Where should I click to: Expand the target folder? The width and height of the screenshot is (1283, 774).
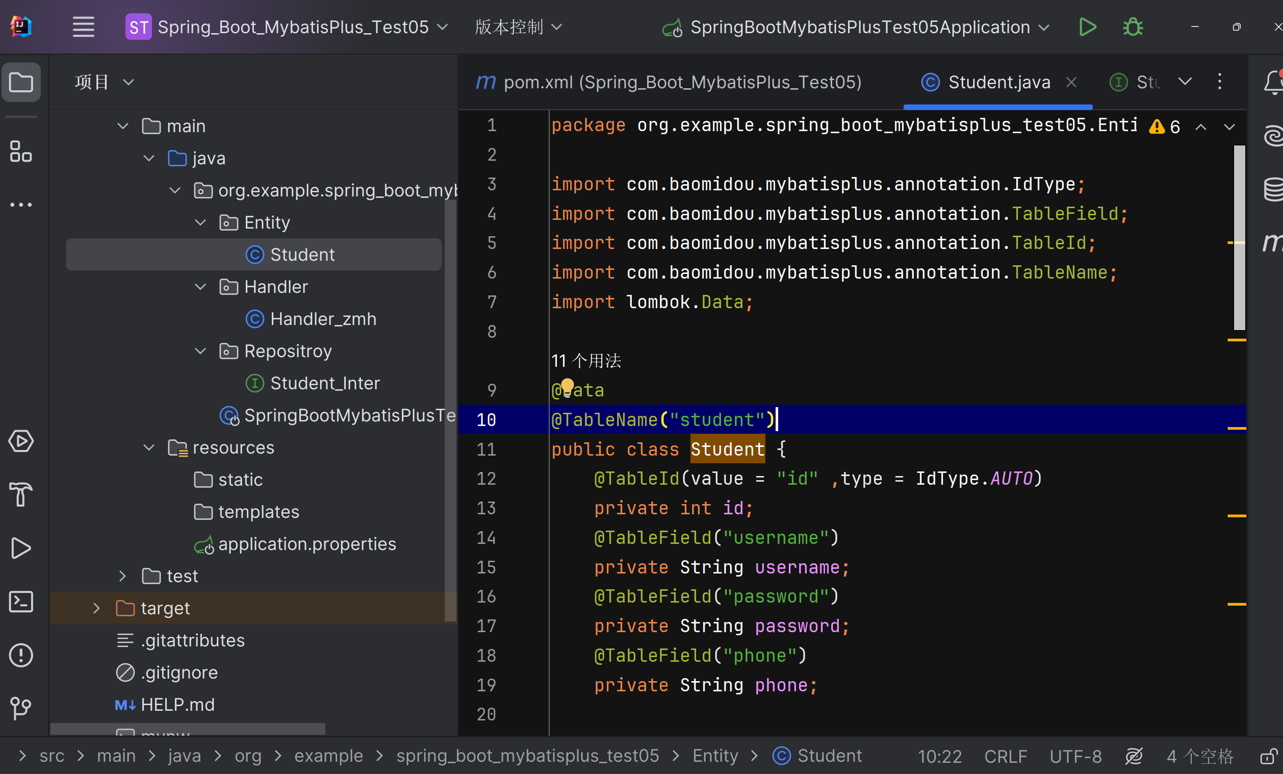96,608
